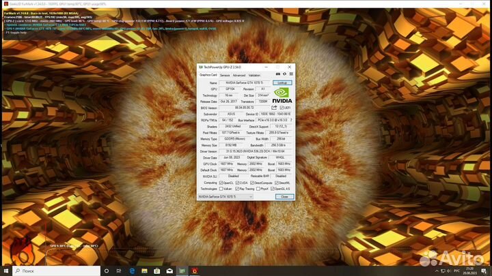Image resolution: width=492 pixels, height=276 pixels.
Task: Show hidden tray icons chevron
Action: point(437,271)
